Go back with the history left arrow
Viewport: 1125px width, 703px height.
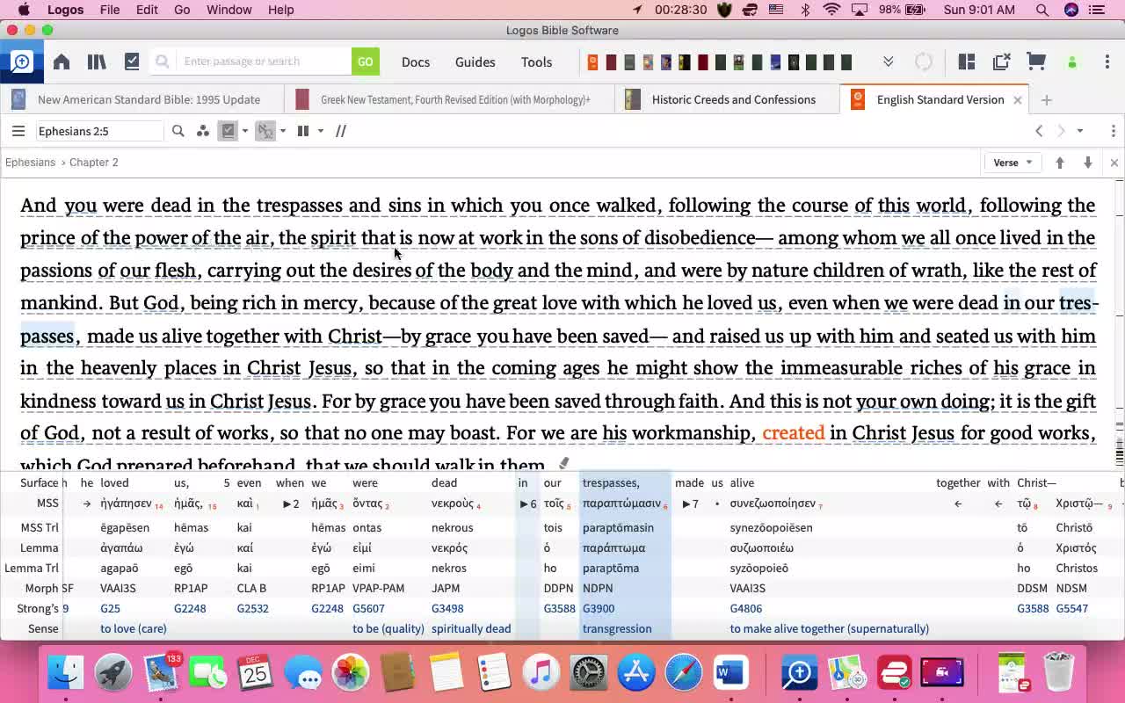[1039, 131]
